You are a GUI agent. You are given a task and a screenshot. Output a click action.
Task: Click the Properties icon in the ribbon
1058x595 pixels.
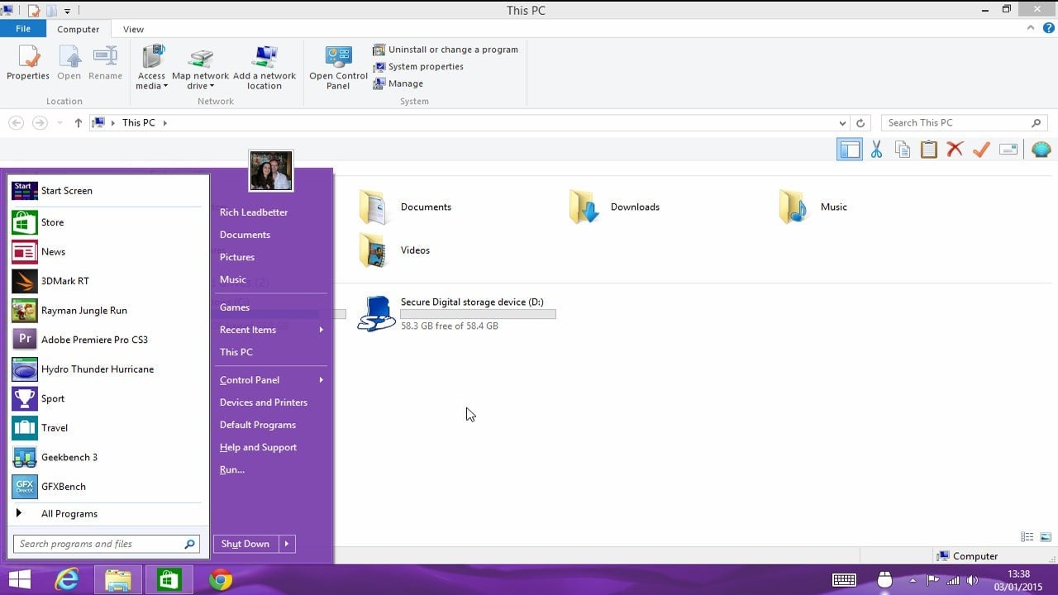point(28,64)
